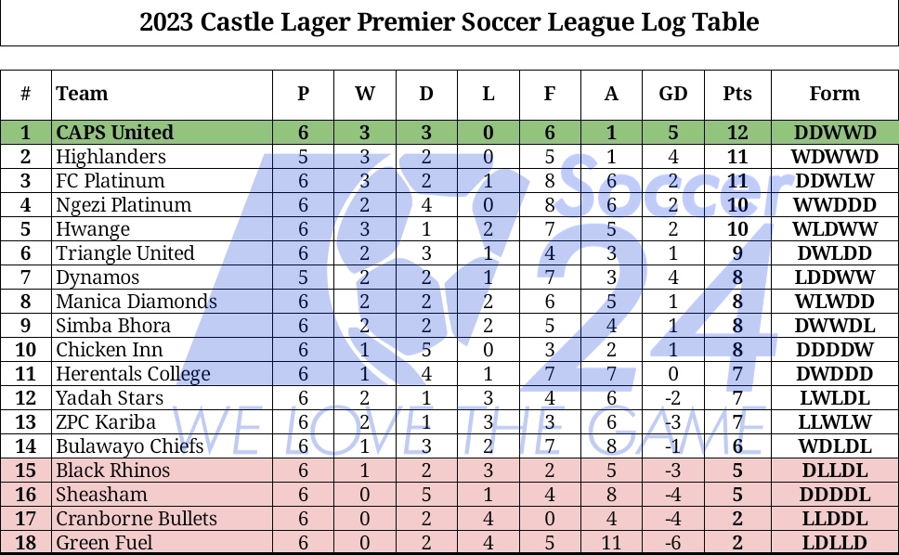Click Green Fuel team name
This screenshot has height=555, width=899.
(104, 543)
